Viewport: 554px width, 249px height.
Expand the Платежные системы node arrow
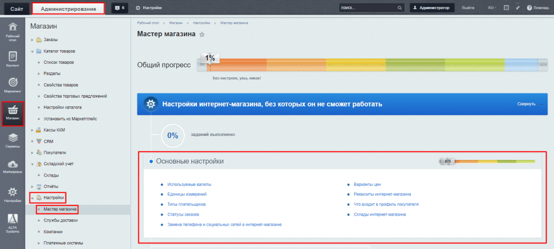(x=39, y=243)
